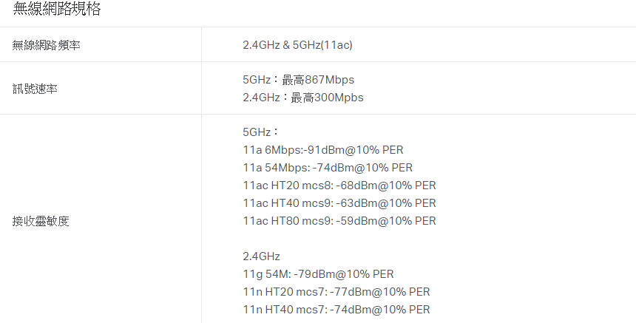
Task: Click the 2.4GHz sensitivity subheading
Action: click(x=261, y=256)
